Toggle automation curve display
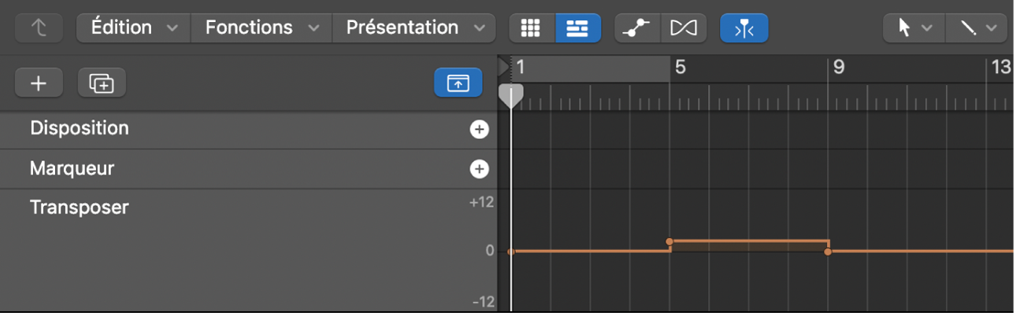 [x=636, y=28]
